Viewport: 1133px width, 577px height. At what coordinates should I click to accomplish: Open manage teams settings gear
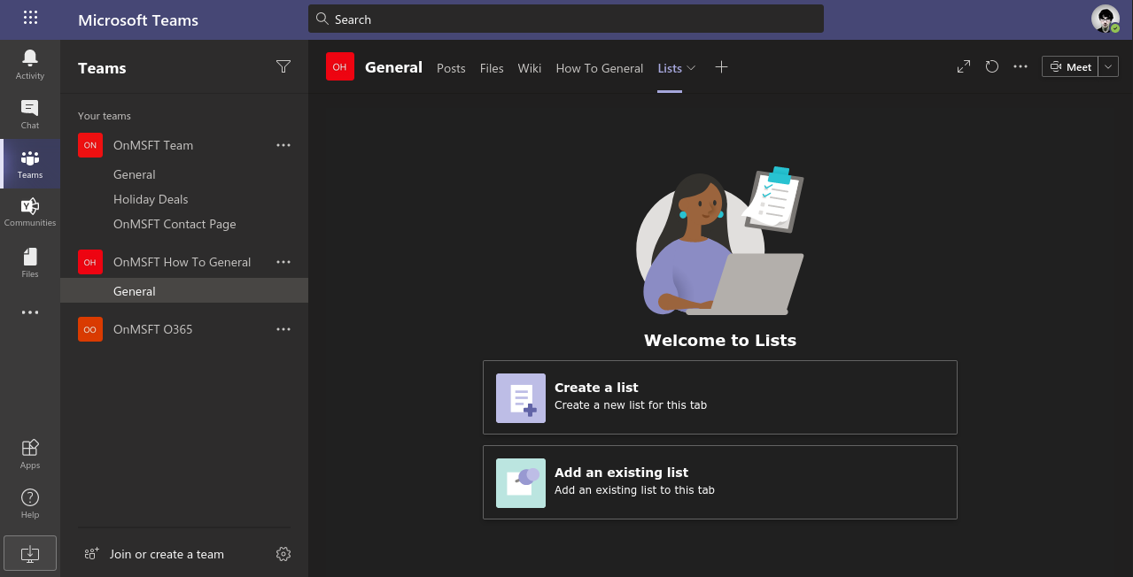click(283, 554)
